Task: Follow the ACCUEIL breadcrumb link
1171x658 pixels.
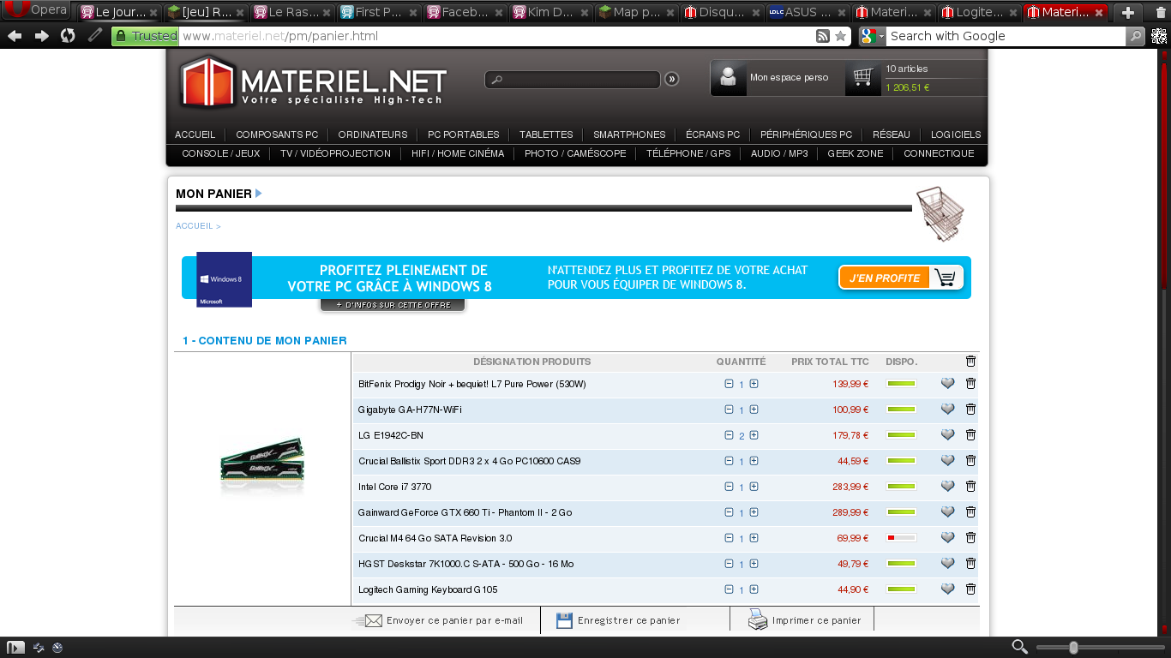Action: [x=195, y=226]
